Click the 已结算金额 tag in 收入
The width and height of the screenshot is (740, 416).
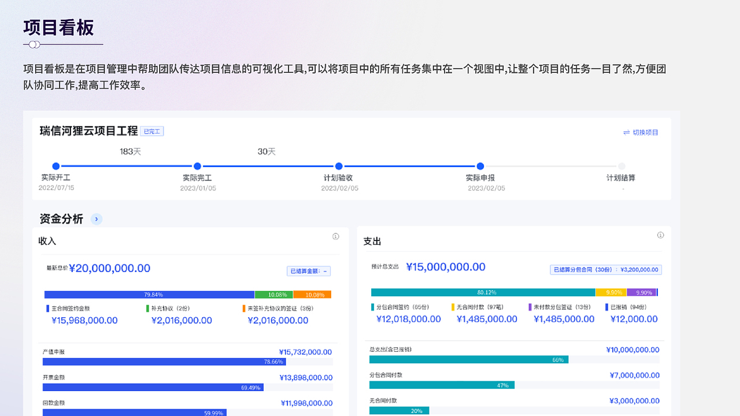pyautogui.click(x=309, y=271)
